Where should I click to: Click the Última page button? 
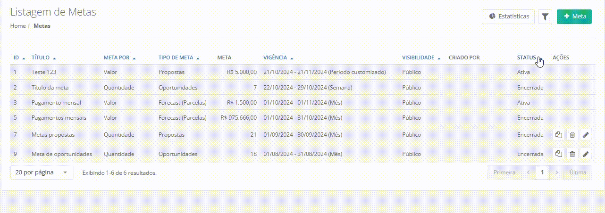578,172
